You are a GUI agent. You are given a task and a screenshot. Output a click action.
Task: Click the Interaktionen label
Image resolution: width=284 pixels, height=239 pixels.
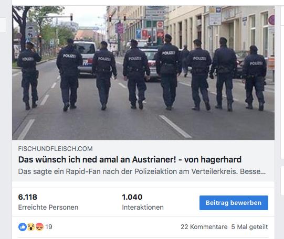click(143, 207)
